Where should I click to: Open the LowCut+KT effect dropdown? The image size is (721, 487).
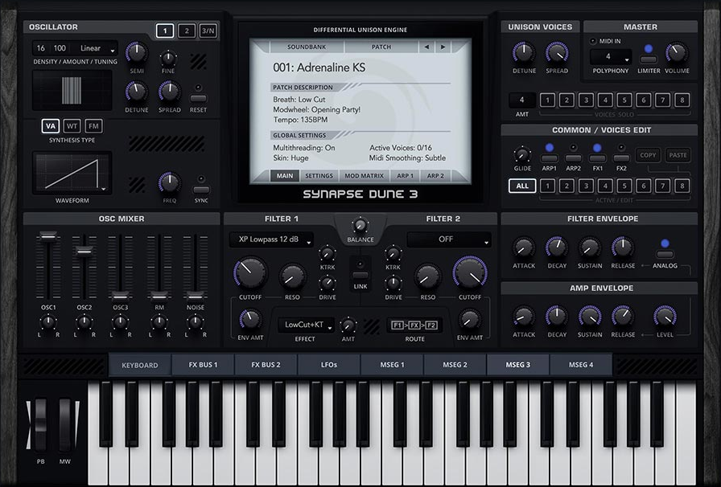point(306,325)
